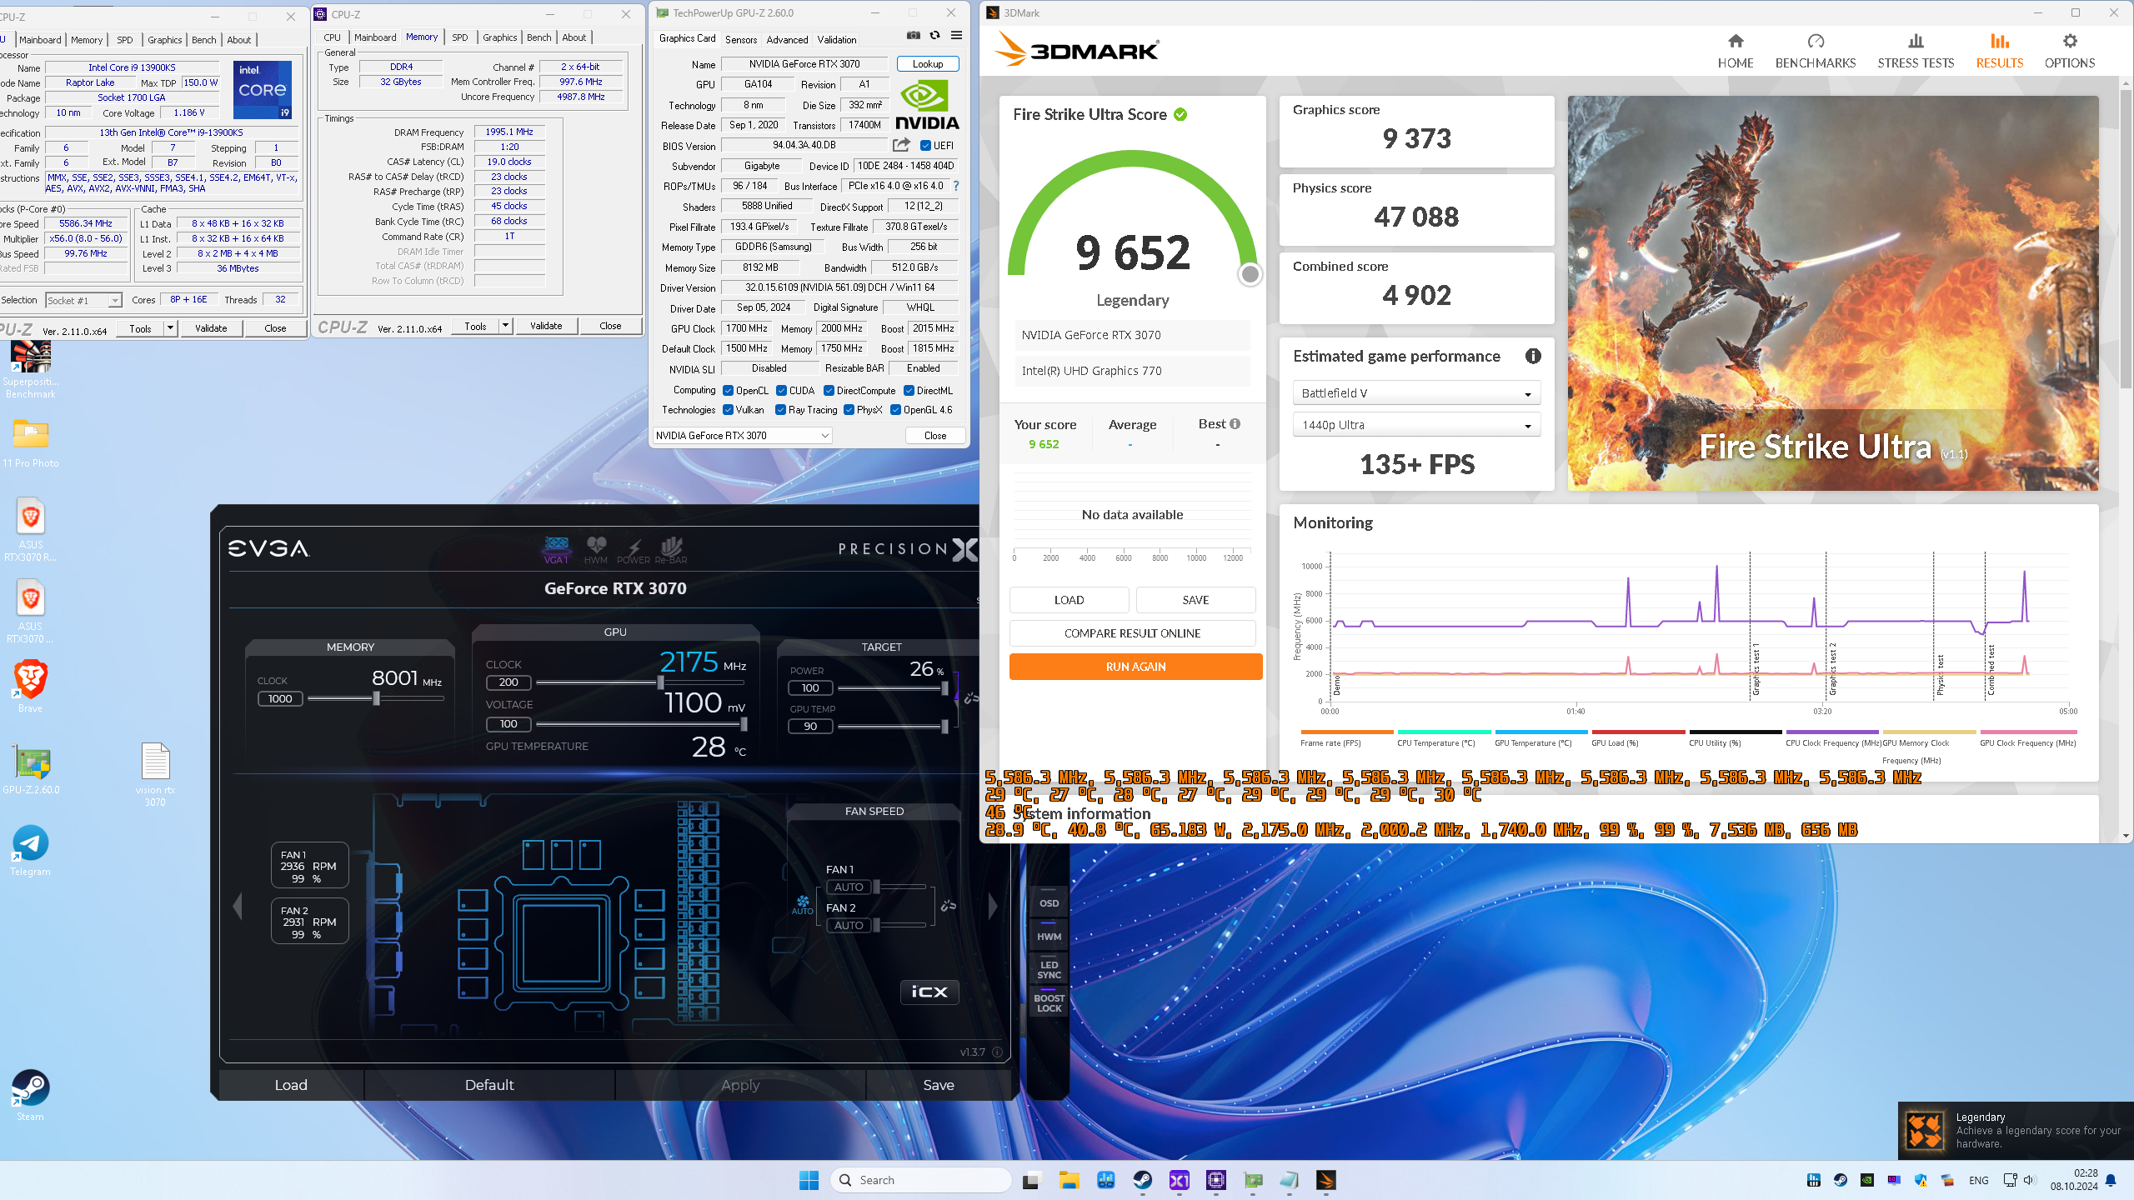The height and width of the screenshot is (1200, 2134).
Task: Click next profile right arrow in Precision
Action: [992, 906]
